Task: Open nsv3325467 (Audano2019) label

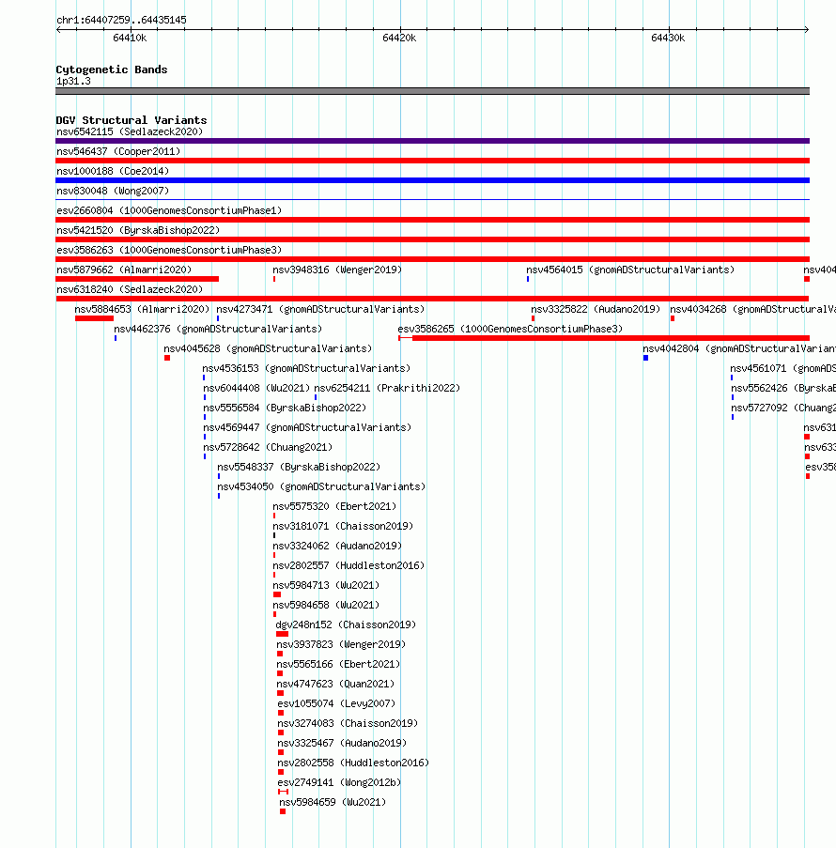Action: [x=342, y=743]
